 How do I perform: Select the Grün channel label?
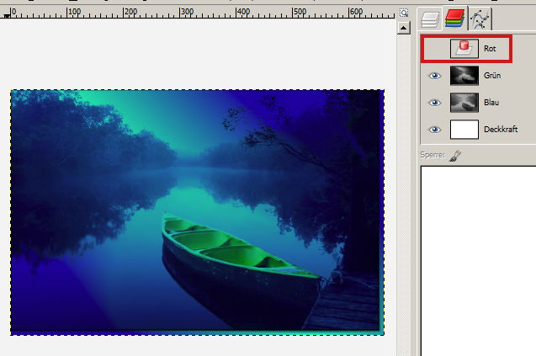pos(492,76)
